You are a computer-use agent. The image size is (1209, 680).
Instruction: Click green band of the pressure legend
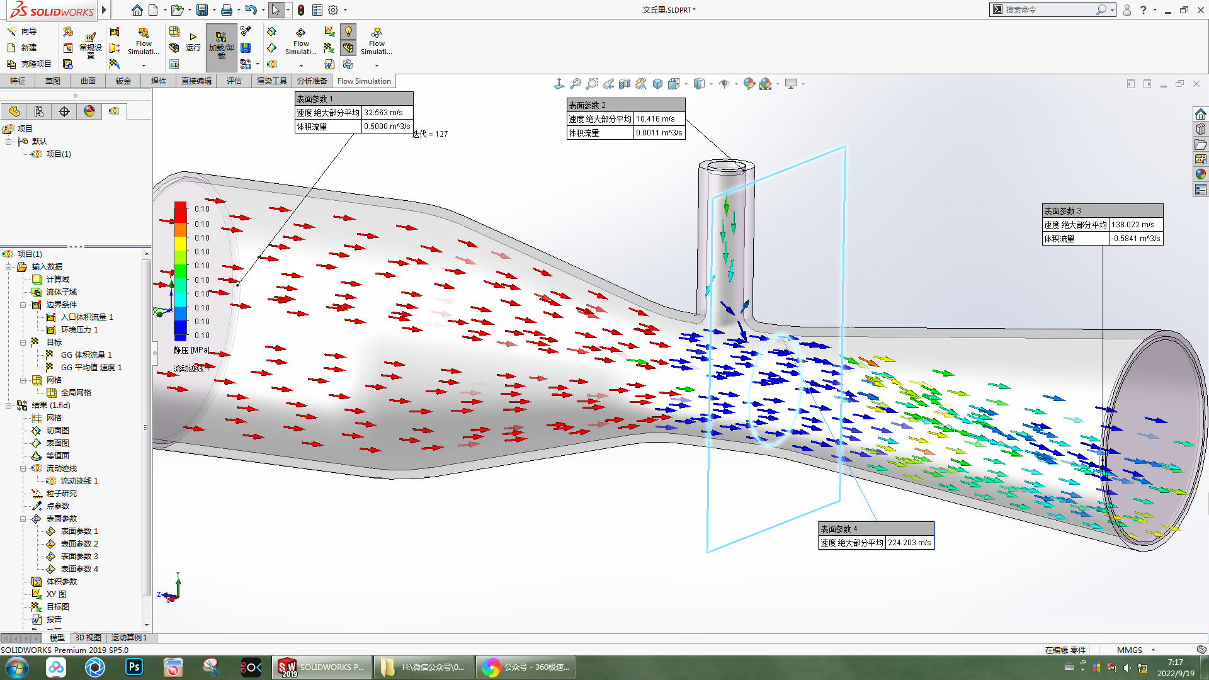pos(180,271)
